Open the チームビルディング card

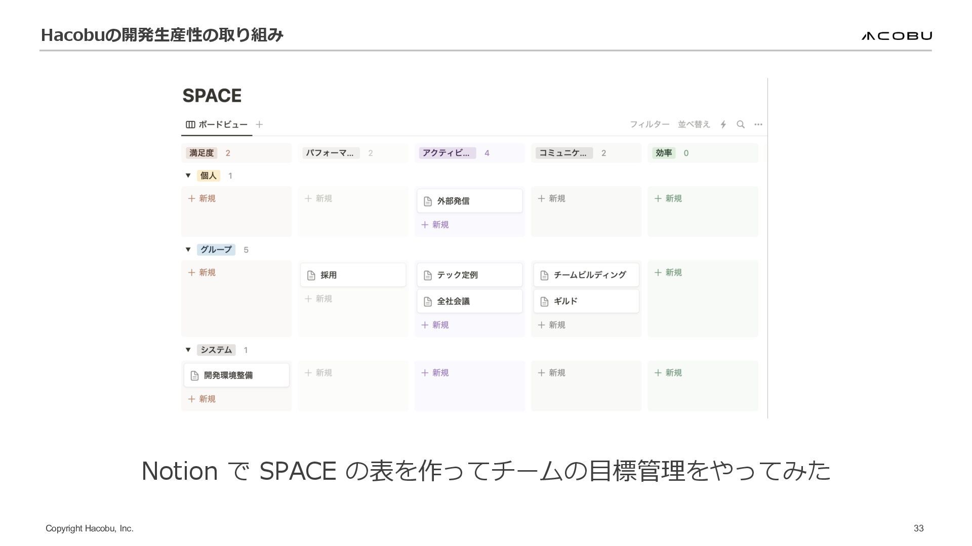click(586, 275)
